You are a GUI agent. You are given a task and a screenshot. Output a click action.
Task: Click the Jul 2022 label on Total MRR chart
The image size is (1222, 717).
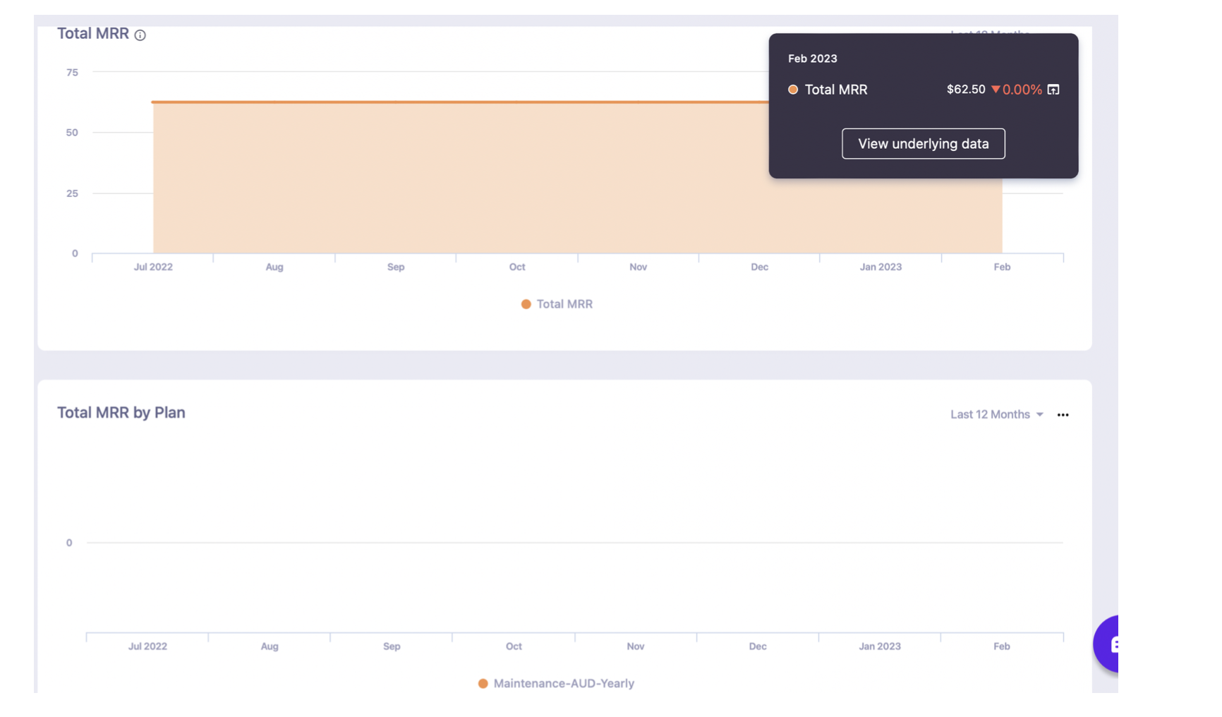click(153, 267)
